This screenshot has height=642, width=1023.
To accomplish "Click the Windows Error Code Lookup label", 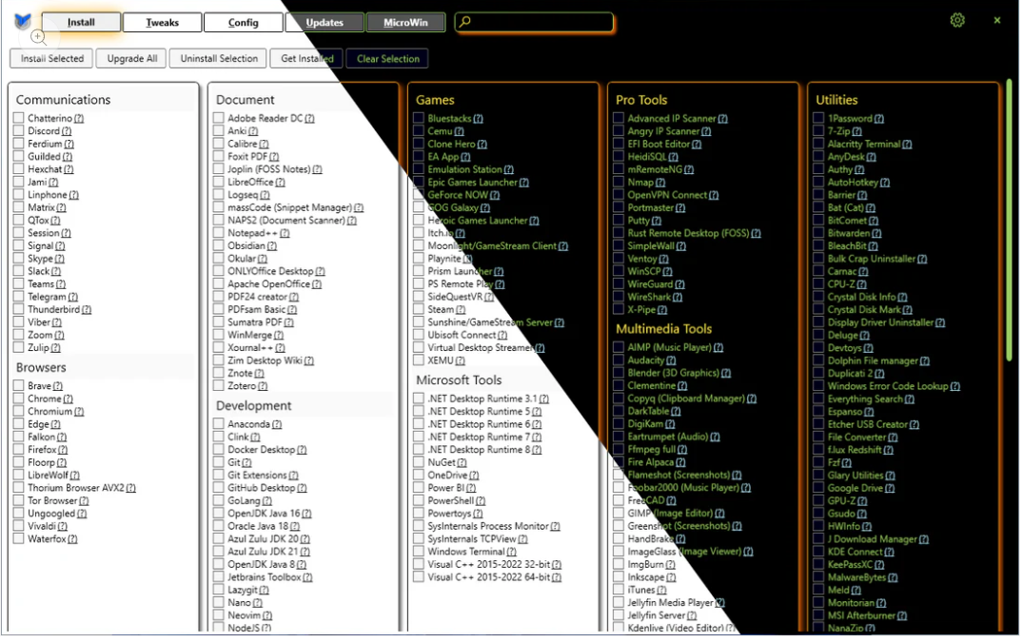I will [x=887, y=386].
